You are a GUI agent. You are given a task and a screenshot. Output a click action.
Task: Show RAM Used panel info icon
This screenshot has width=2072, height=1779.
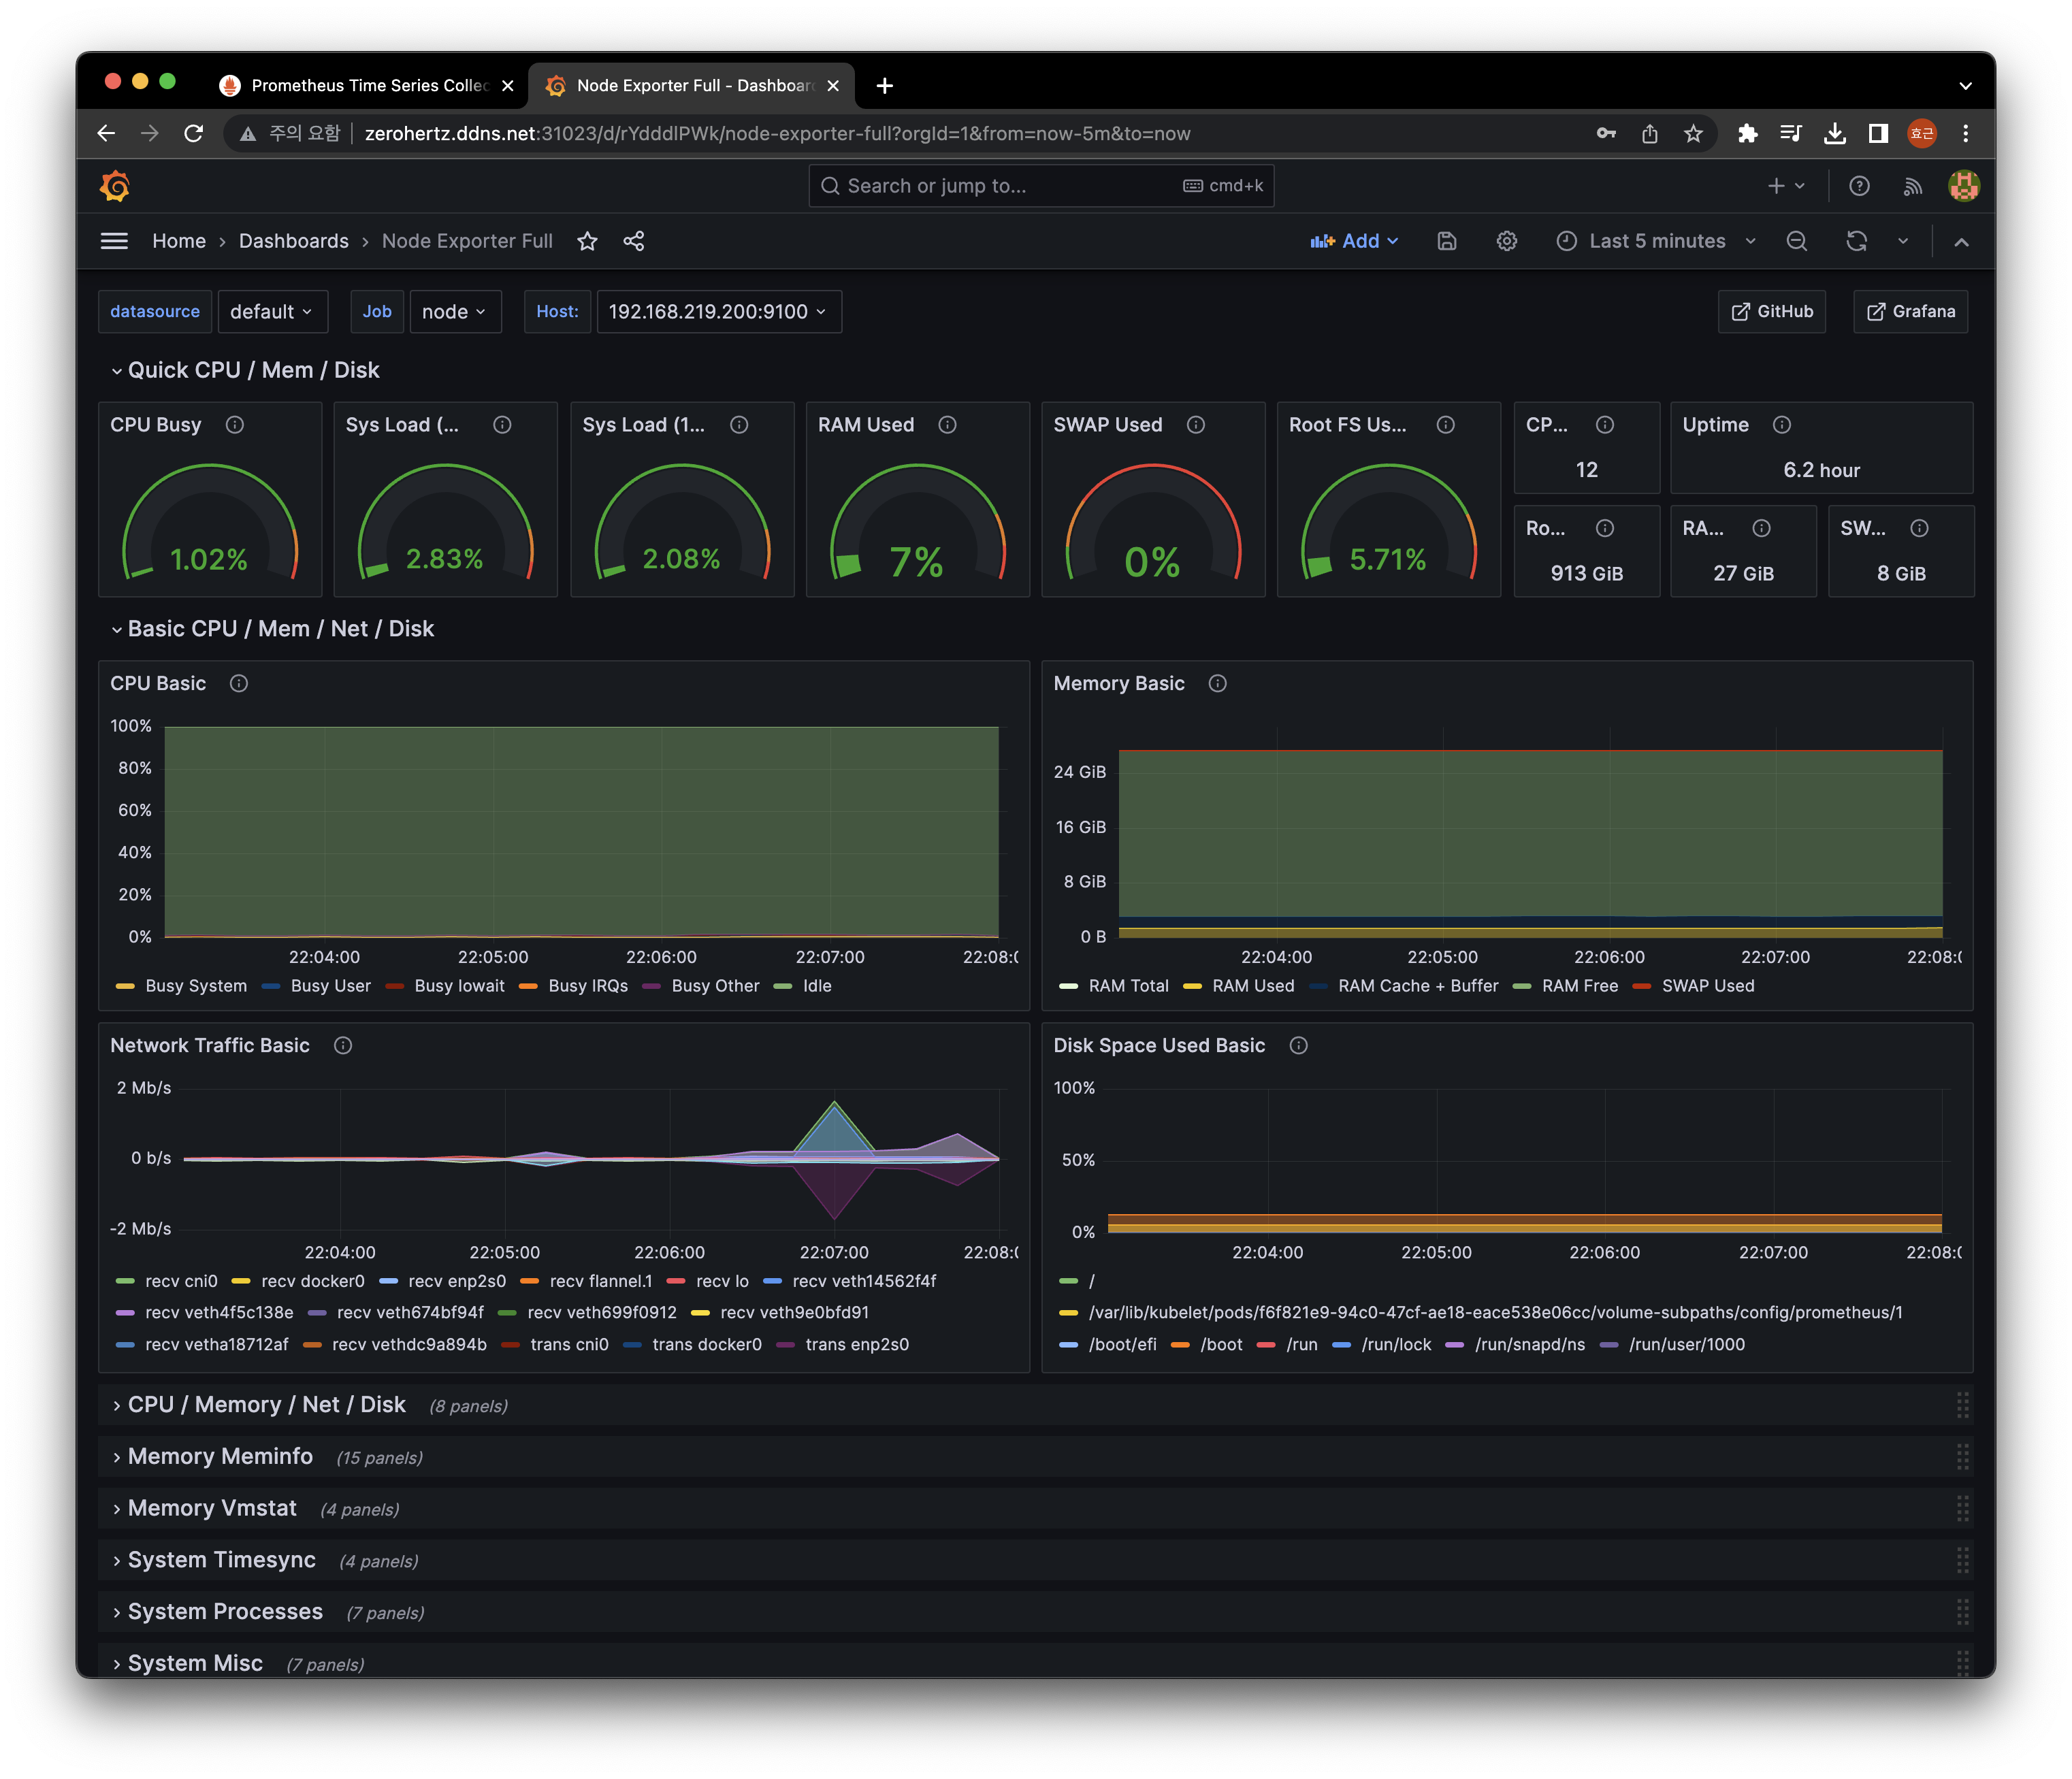pos(947,425)
